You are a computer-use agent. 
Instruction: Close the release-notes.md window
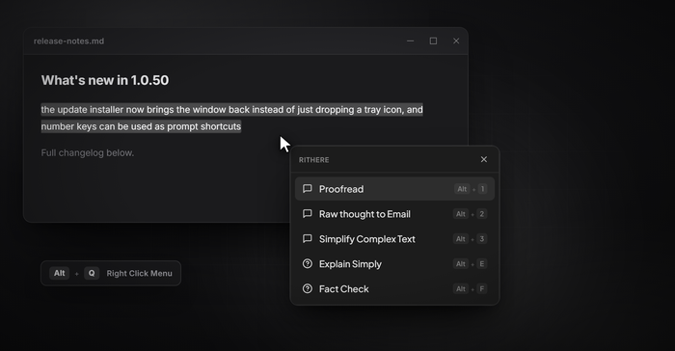[x=456, y=40]
